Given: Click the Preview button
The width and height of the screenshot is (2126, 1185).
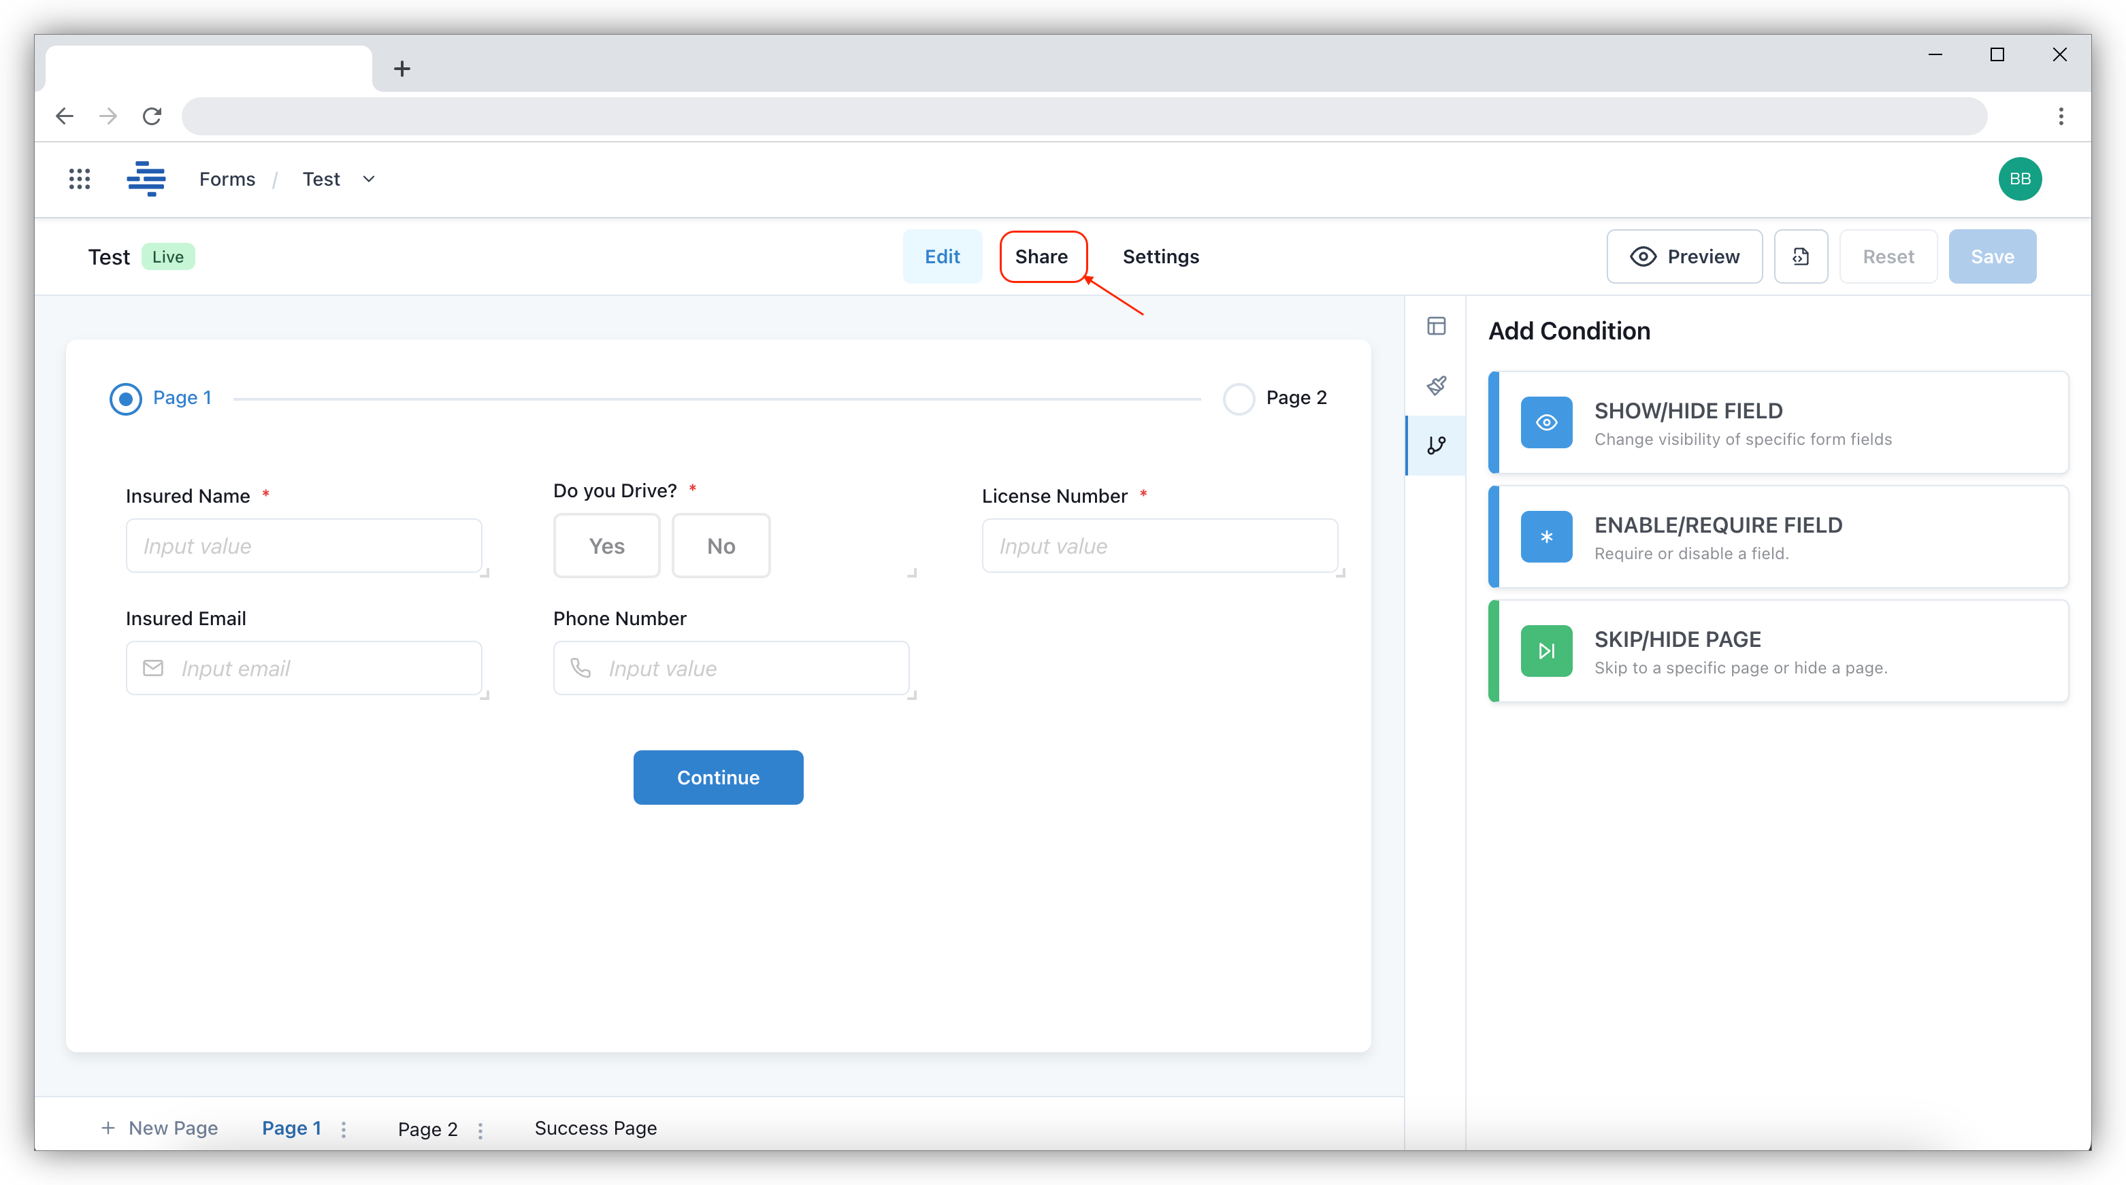Looking at the screenshot, I should [1684, 256].
